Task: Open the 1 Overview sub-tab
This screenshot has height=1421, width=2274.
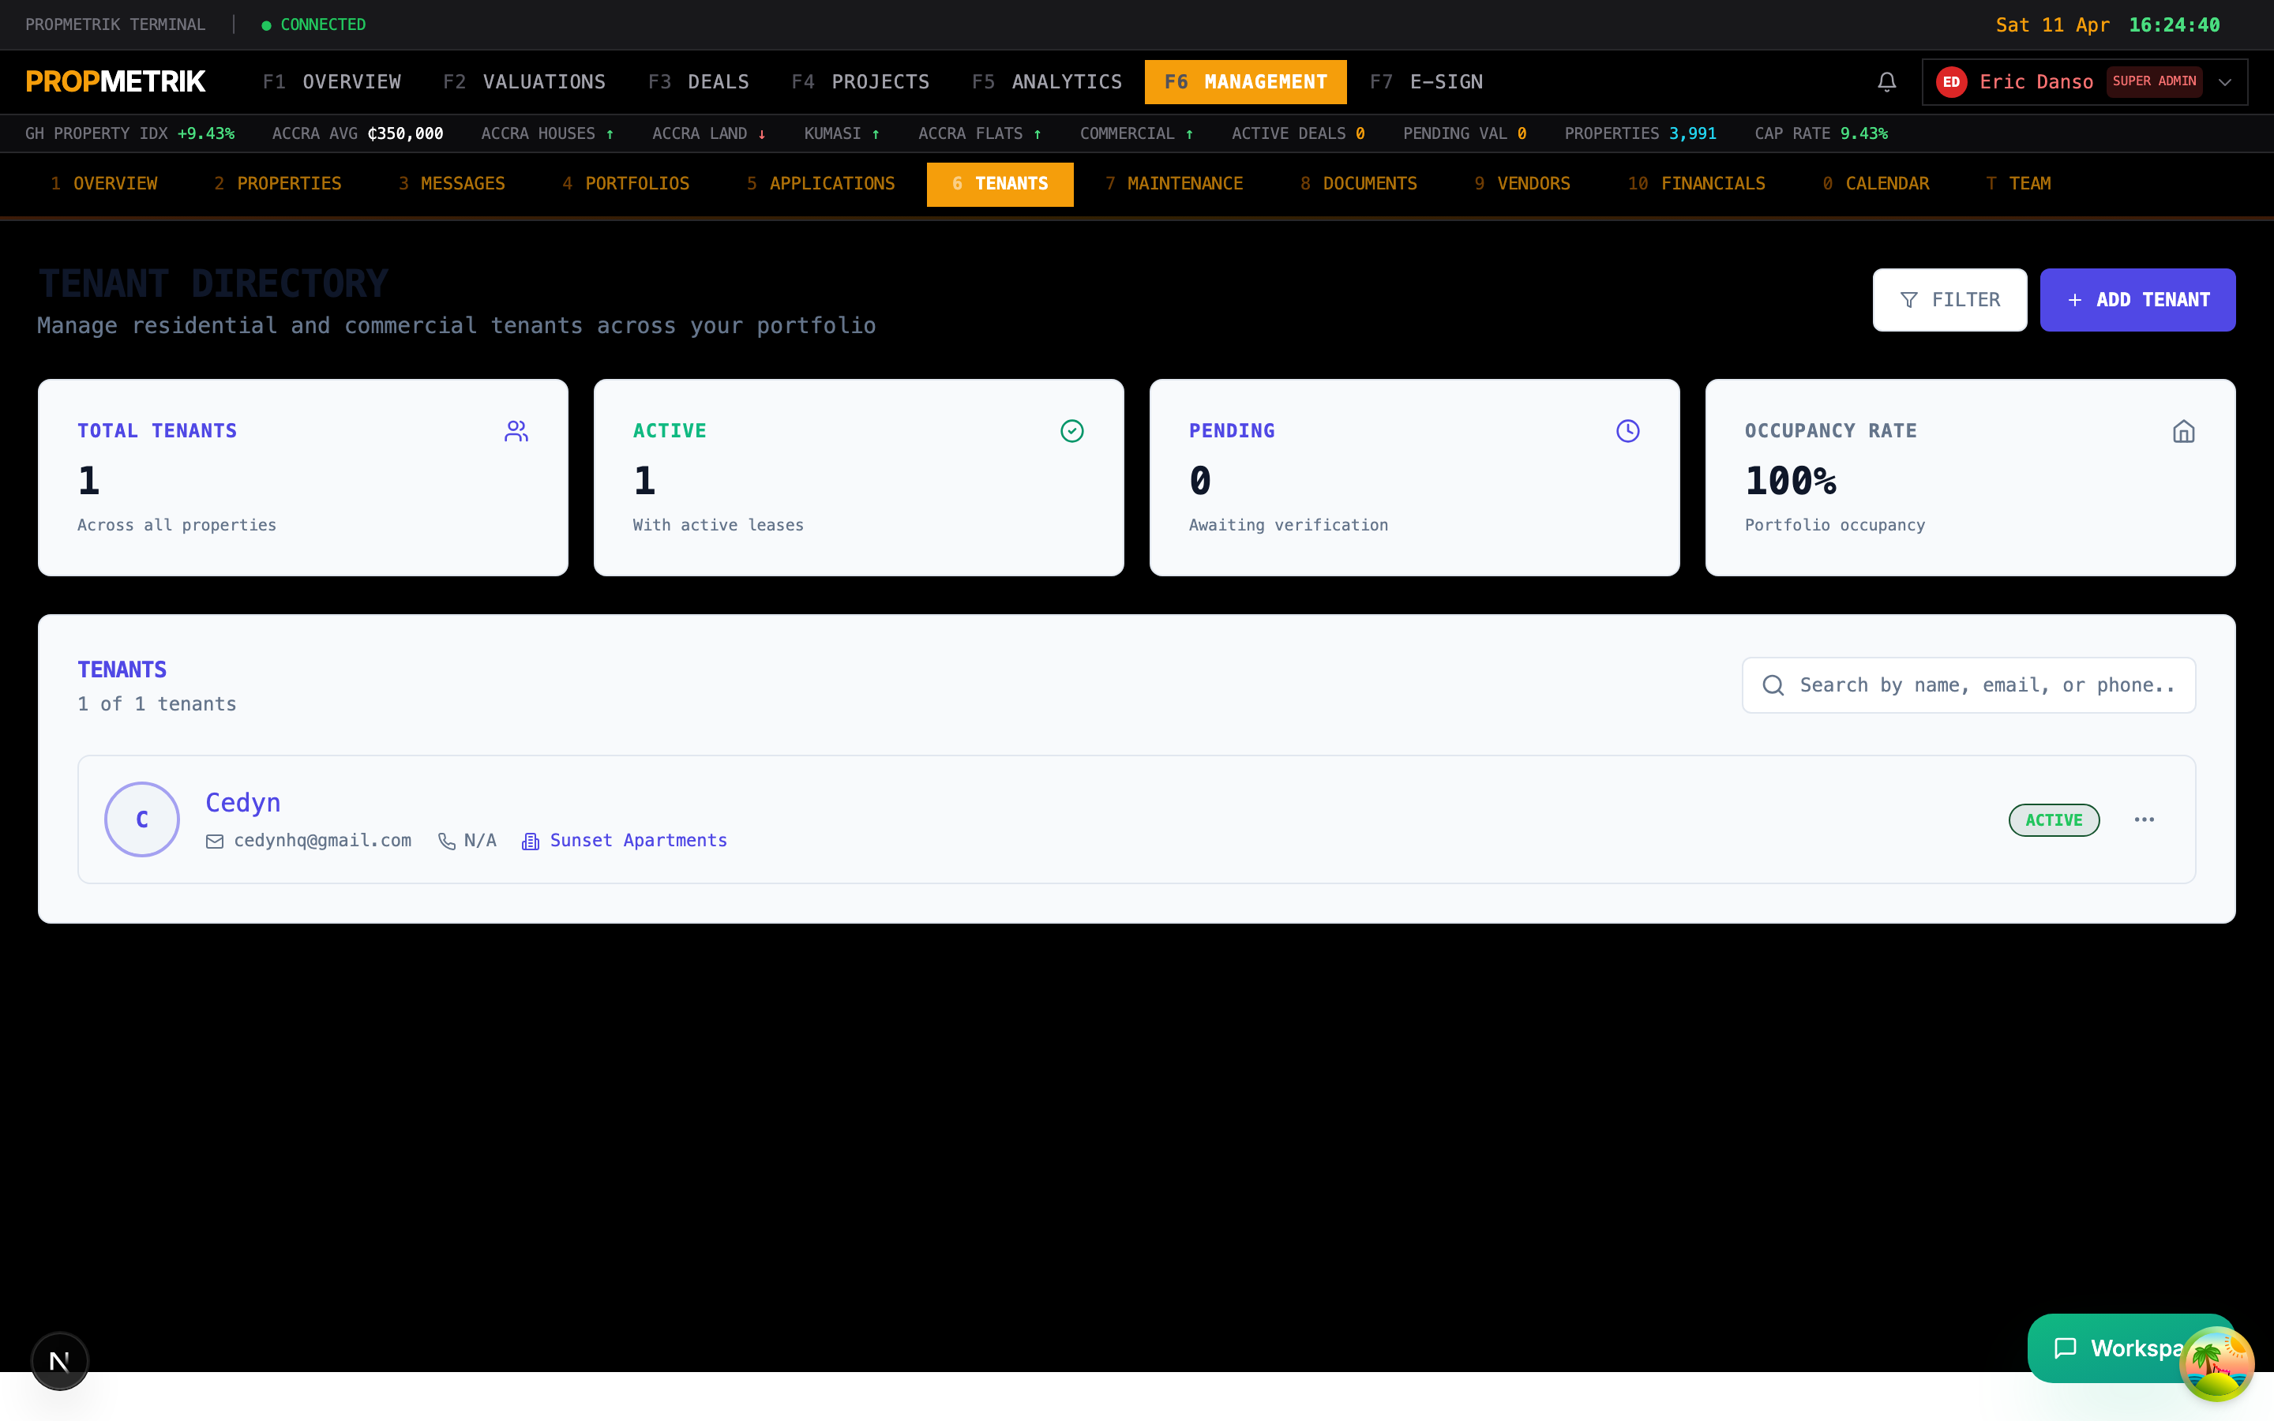Action: click(x=103, y=184)
